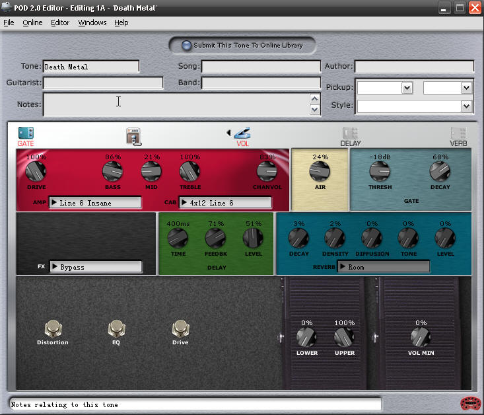Click the amp TREBLE knob
Viewport: 484px width, 415px height.
pos(190,172)
